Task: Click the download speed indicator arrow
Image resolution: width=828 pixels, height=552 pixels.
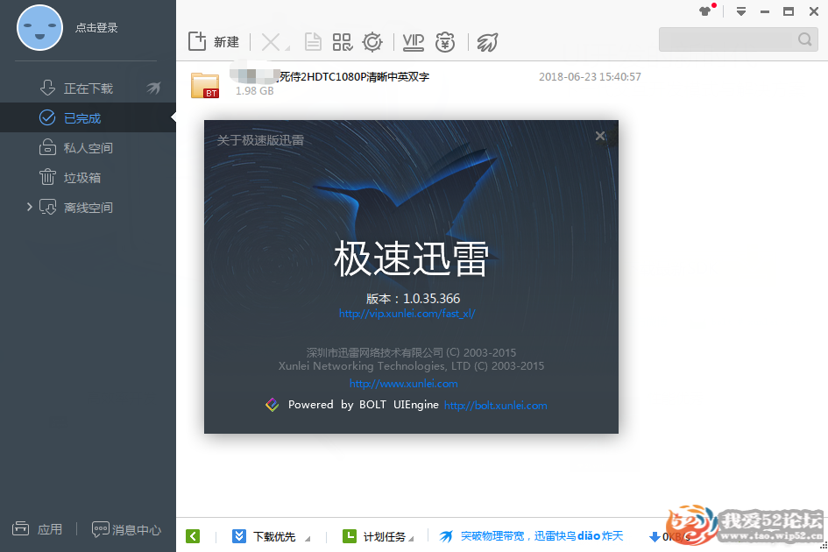Action: [x=655, y=537]
